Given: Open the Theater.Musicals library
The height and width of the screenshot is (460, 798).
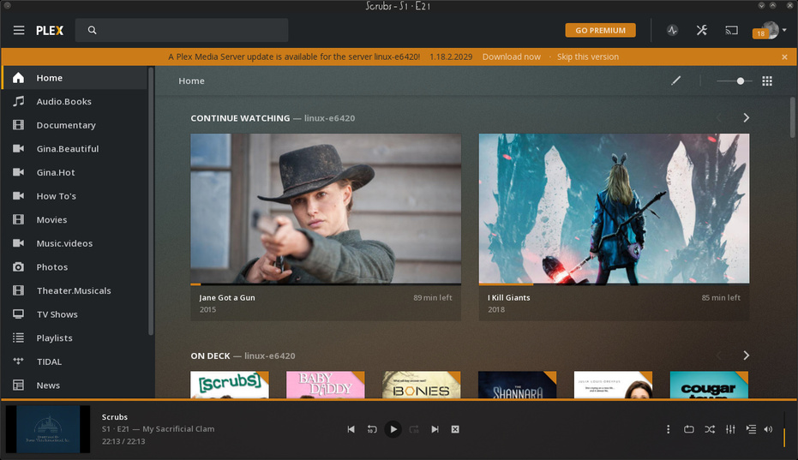Looking at the screenshot, I should click(x=75, y=290).
